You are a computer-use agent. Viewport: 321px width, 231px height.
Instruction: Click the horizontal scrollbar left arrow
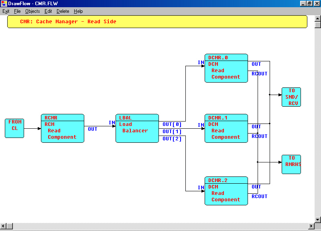(3, 226)
